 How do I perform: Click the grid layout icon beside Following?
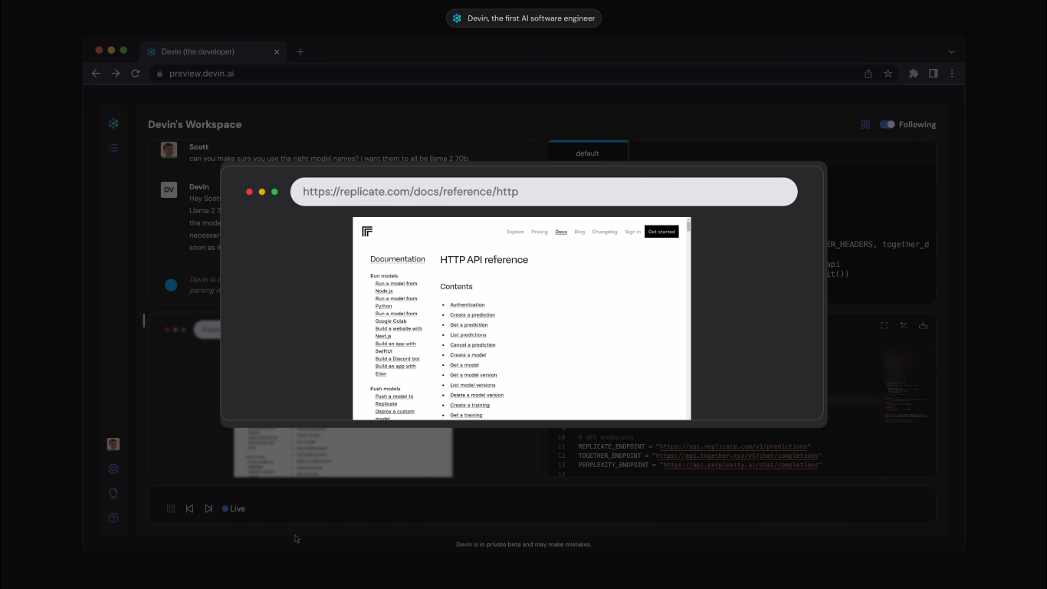click(x=865, y=124)
